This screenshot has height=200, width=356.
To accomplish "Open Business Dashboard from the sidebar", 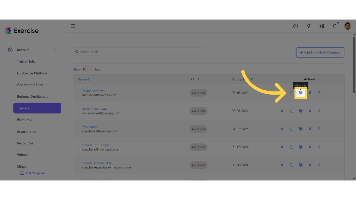I will [32, 96].
